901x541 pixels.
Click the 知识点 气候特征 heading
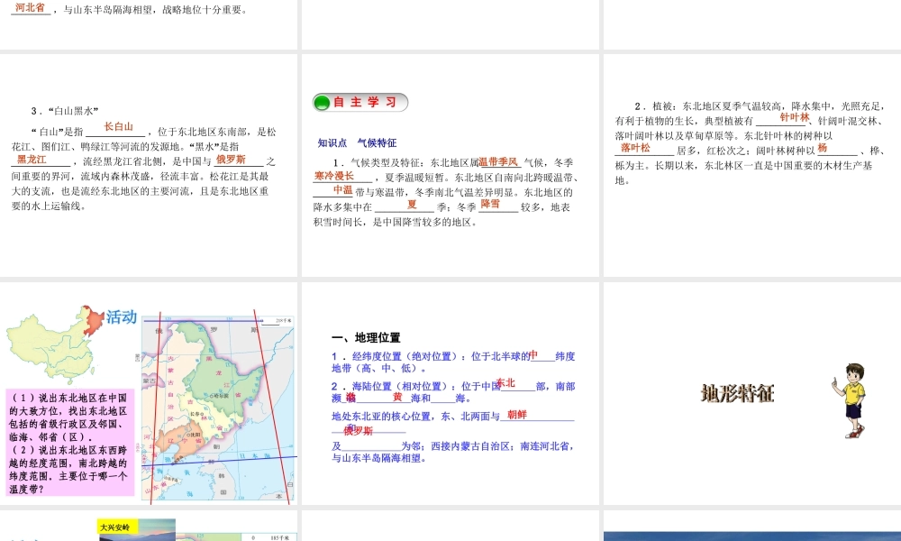pos(357,142)
